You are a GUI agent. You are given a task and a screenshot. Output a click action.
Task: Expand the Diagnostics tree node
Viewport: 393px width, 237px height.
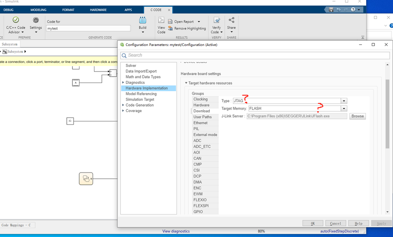[x=123, y=83]
